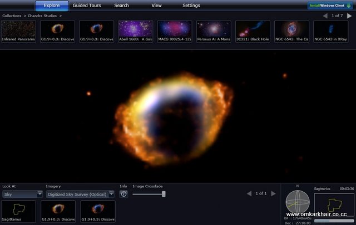Open MACS J0025.4 thumbnail
The image size is (356, 225).
coord(175,31)
